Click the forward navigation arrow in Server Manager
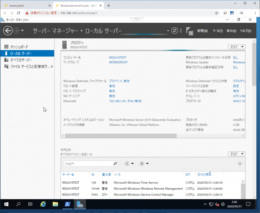Image resolution: width=260 pixels, height=213 pixels. pyautogui.click(x=17, y=31)
